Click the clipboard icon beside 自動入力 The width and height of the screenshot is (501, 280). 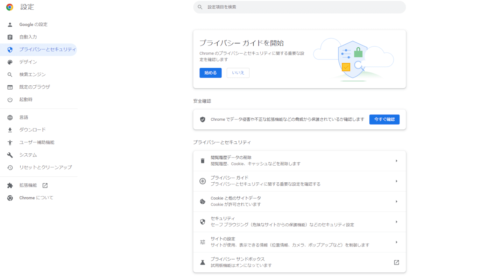pyautogui.click(x=10, y=37)
